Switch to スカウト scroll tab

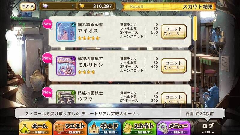(139, 128)
